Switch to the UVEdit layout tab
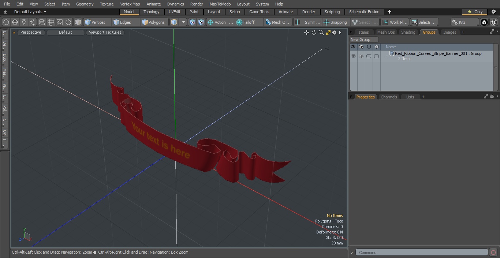Image resolution: width=500 pixels, height=258 pixels. coord(175,12)
